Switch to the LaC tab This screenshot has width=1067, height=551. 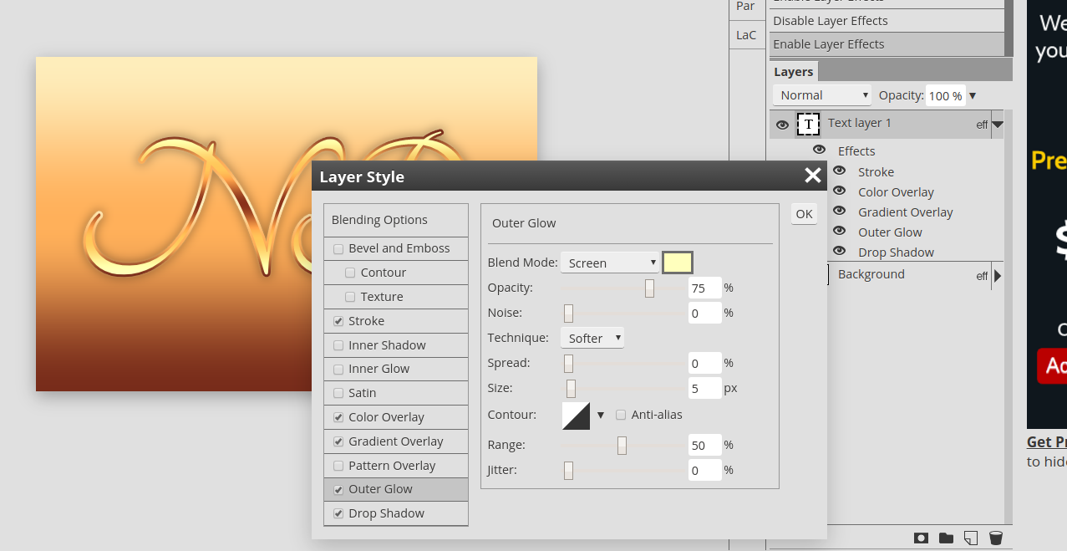pos(746,34)
